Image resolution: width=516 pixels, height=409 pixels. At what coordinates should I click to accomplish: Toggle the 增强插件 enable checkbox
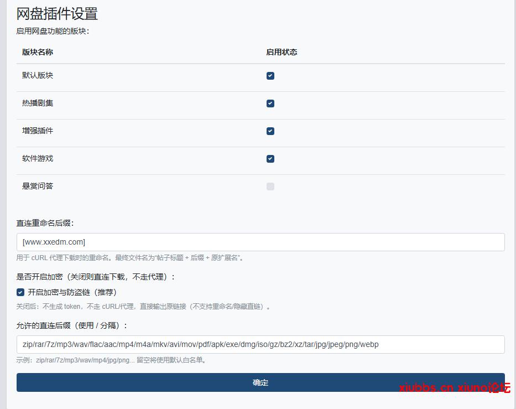270,131
